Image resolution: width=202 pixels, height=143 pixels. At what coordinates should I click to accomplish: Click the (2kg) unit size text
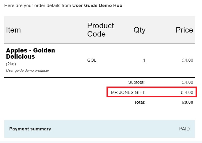[11, 64]
